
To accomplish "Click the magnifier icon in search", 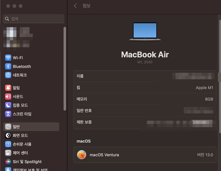I will point(7,19).
